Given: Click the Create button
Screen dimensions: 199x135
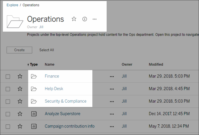Looking at the screenshot, I should (19, 50).
